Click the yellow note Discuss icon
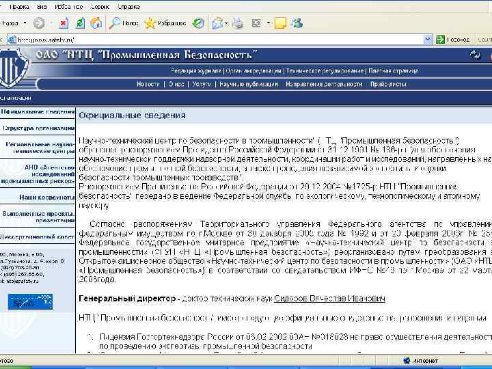This screenshot has width=492, height=369. 280,23
